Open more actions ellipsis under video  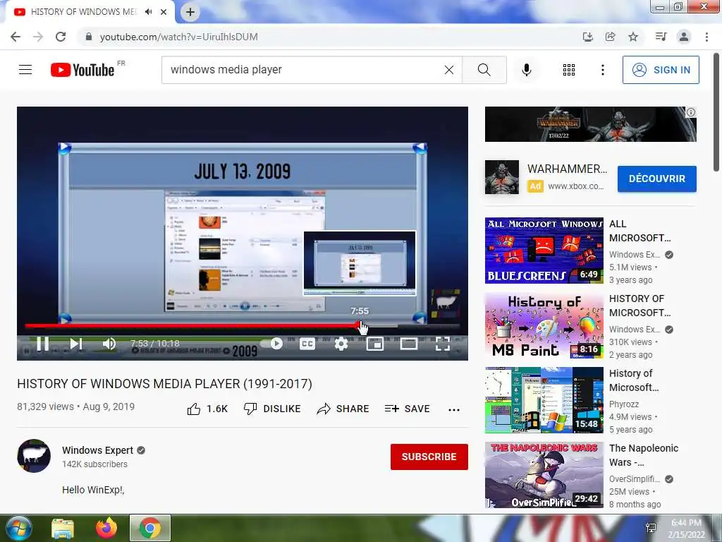tap(454, 410)
